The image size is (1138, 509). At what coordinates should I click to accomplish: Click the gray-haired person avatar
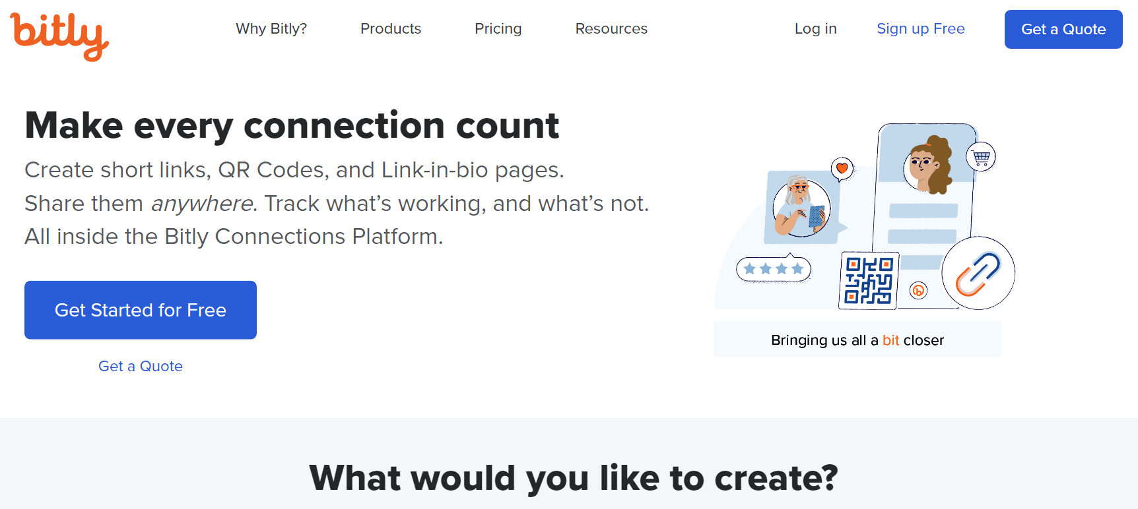(x=801, y=208)
